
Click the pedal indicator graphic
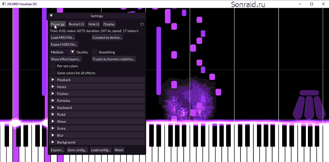(309, 105)
